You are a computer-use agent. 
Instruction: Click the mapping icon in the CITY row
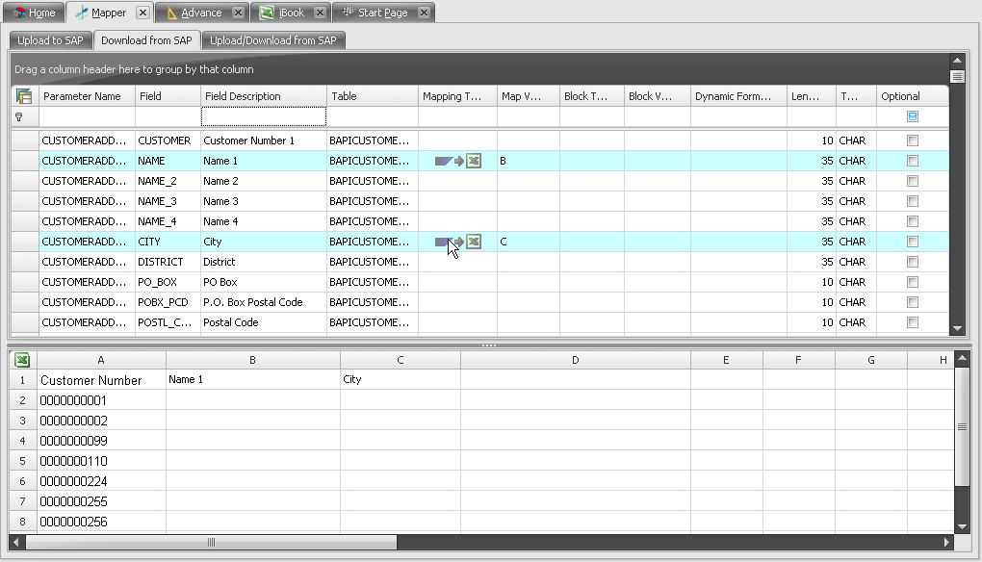[457, 242]
